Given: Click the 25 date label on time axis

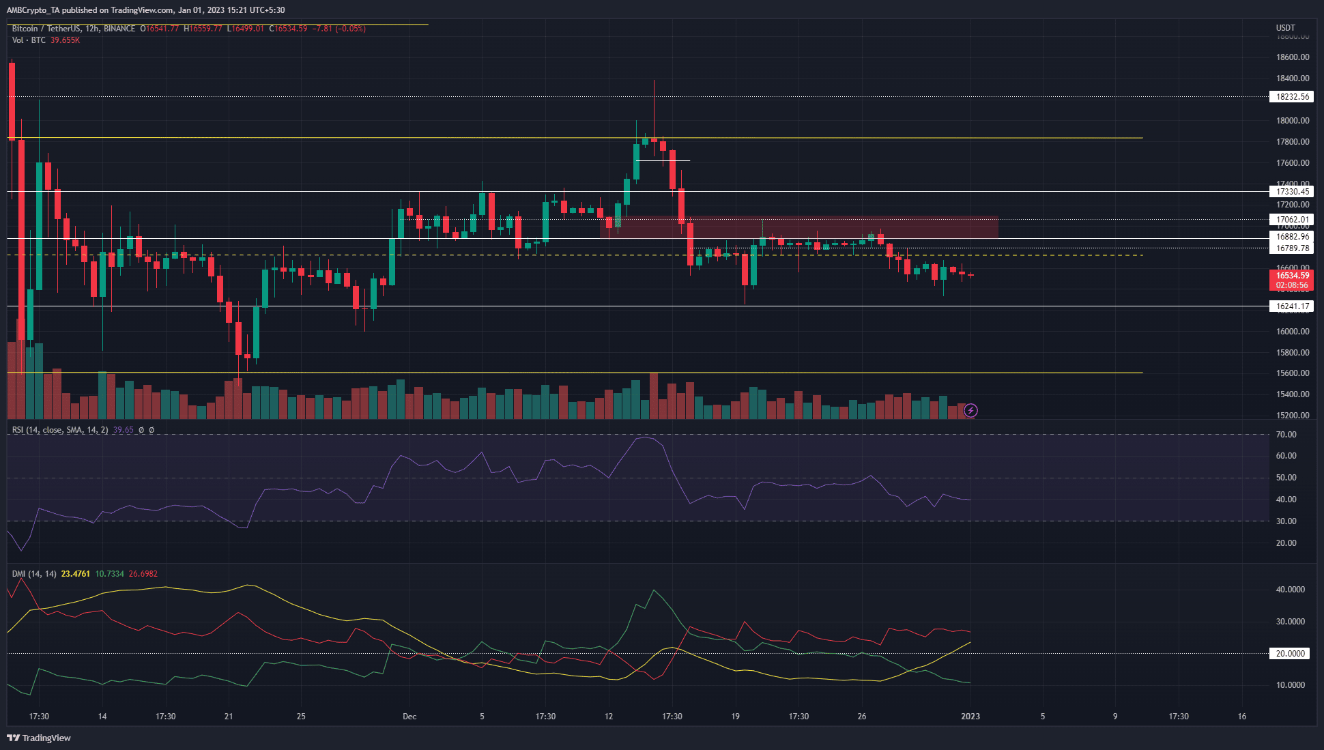Looking at the screenshot, I should 301,717.
